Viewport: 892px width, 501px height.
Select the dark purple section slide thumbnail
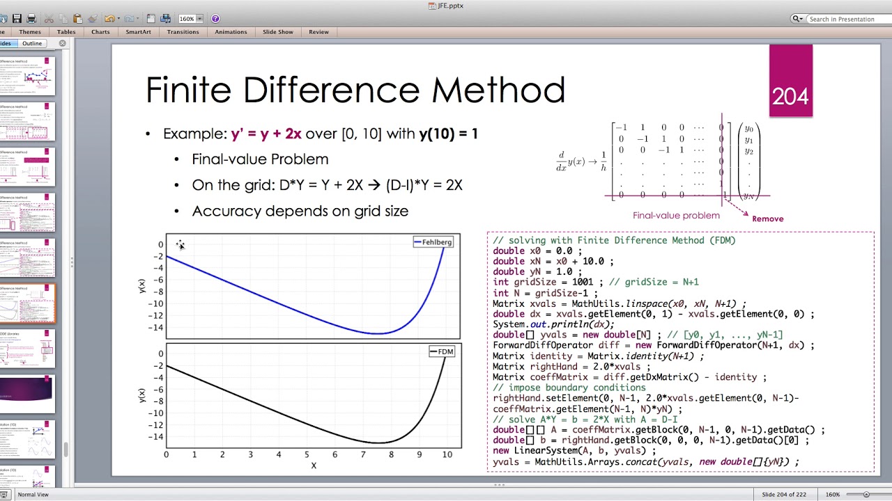click(27, 395)
